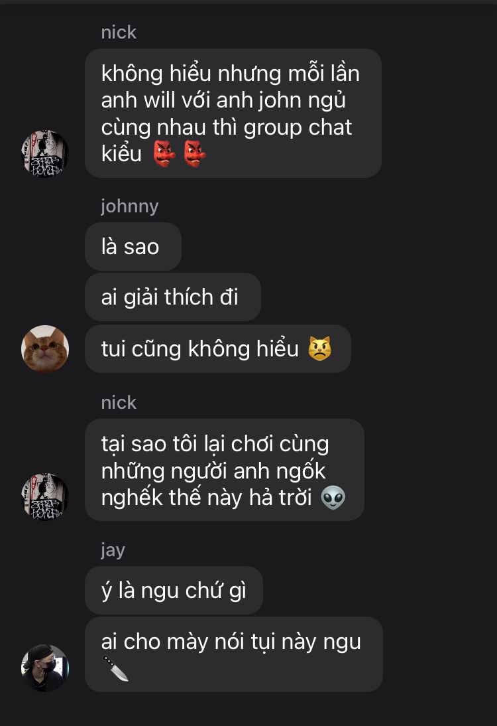Screen dimensions: 497x726
Task: Tap the second goblin mask emoji
Action: pos(195,154)
